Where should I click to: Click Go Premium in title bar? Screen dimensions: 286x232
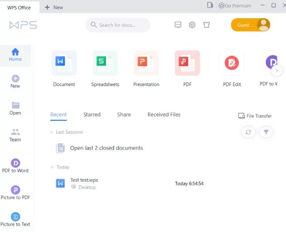[x=235, y=6]
